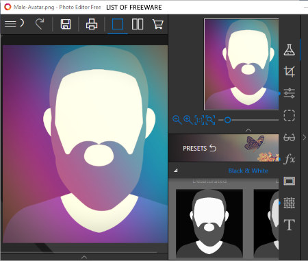Select the dashed selection tool
Image resolution: width=308 pixels, height=261 pixels.
tap(290, 115)
